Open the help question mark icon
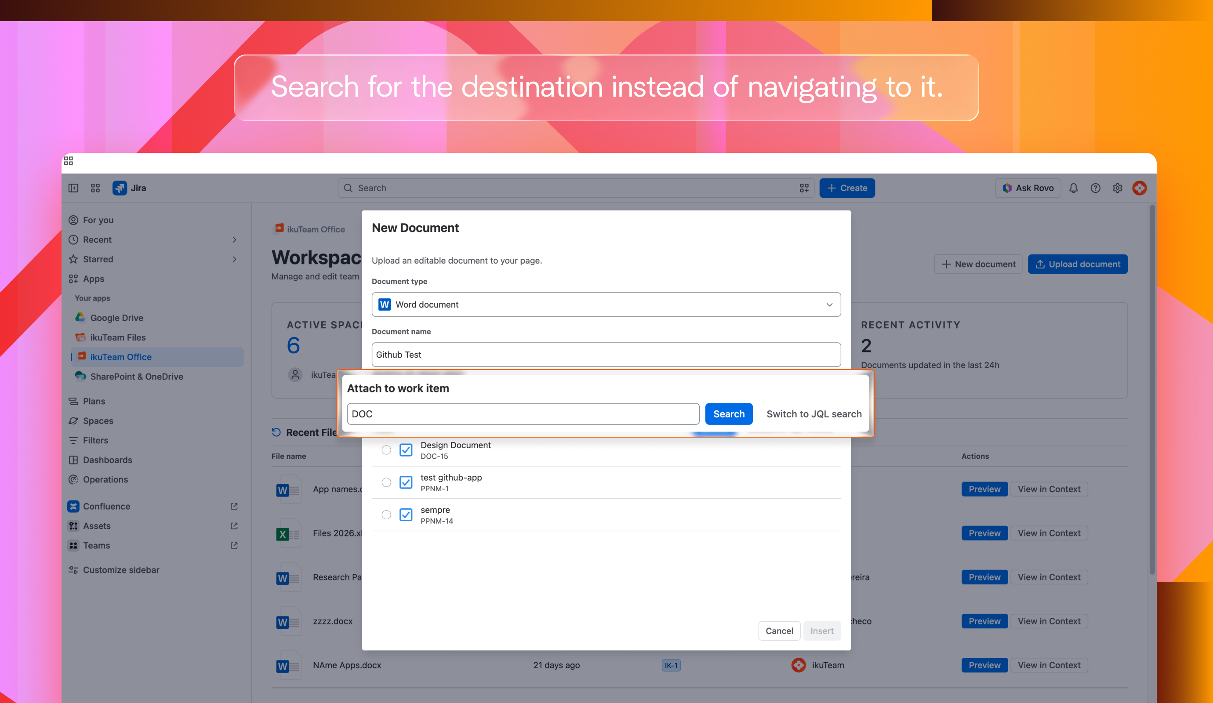The height and width of the screenshot is (703, 1213). [x=1096, y=188]
